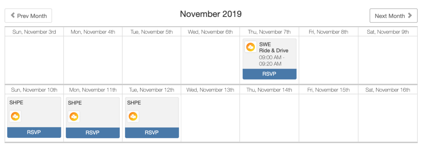Open the SHPE title on November 12th

point(134,103)
